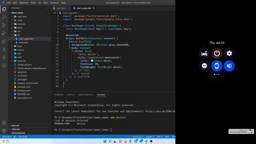Screen dimensions: 256x144
Task: Open the Edit menu
Action: tap(15, 3)
